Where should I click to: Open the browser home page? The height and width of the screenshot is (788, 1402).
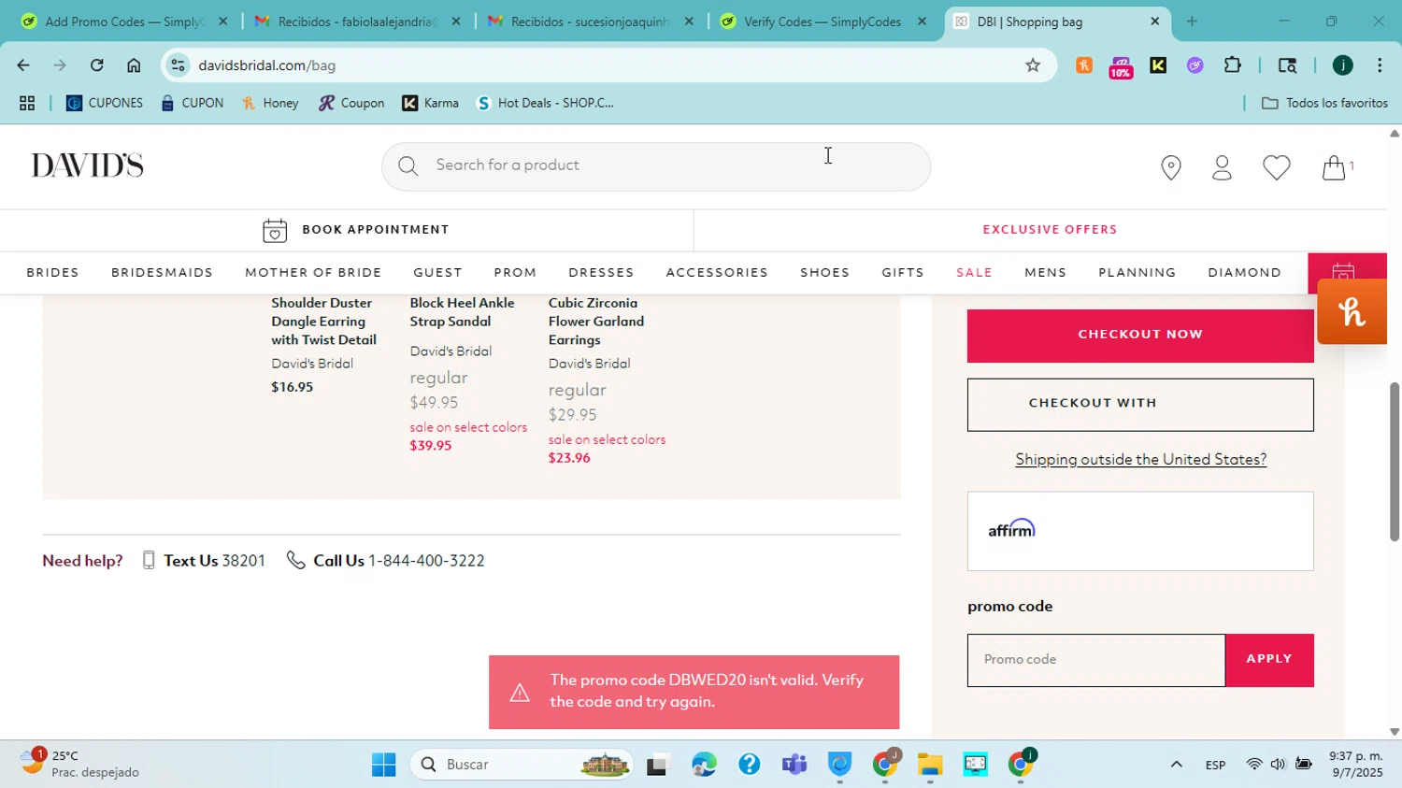pos(134,65)
